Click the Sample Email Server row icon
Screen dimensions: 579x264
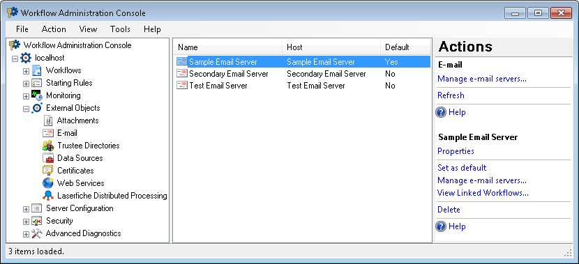182,62
